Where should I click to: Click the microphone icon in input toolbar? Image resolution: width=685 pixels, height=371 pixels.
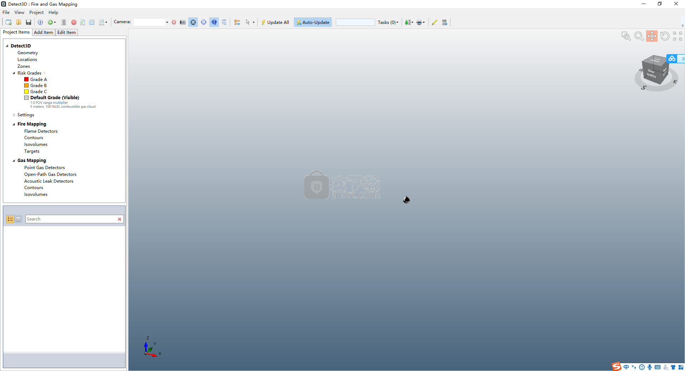pos(650,367)
